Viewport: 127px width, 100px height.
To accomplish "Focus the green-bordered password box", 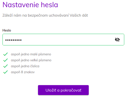I will (x=63, y=39).
